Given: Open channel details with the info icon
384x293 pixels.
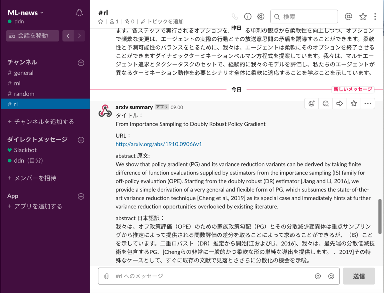Looking at the screenshot, I should coord(248,16).
